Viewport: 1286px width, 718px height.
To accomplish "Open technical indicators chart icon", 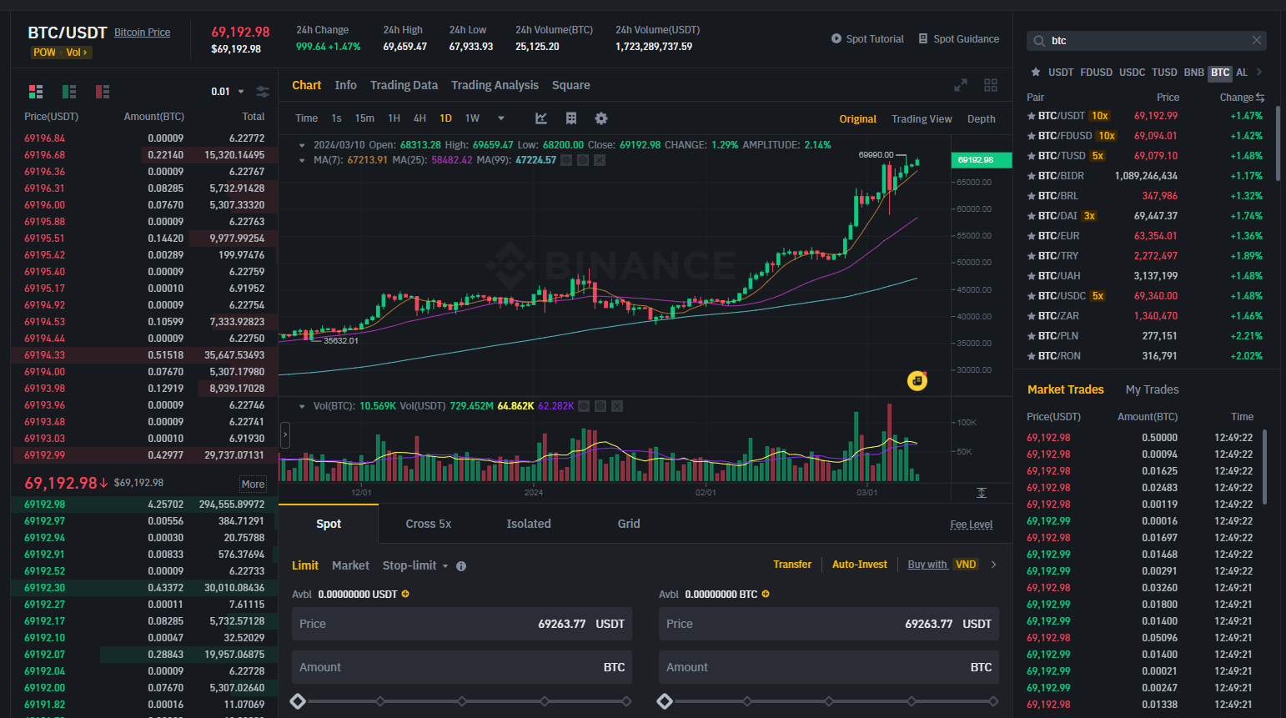I will [541, 118].
